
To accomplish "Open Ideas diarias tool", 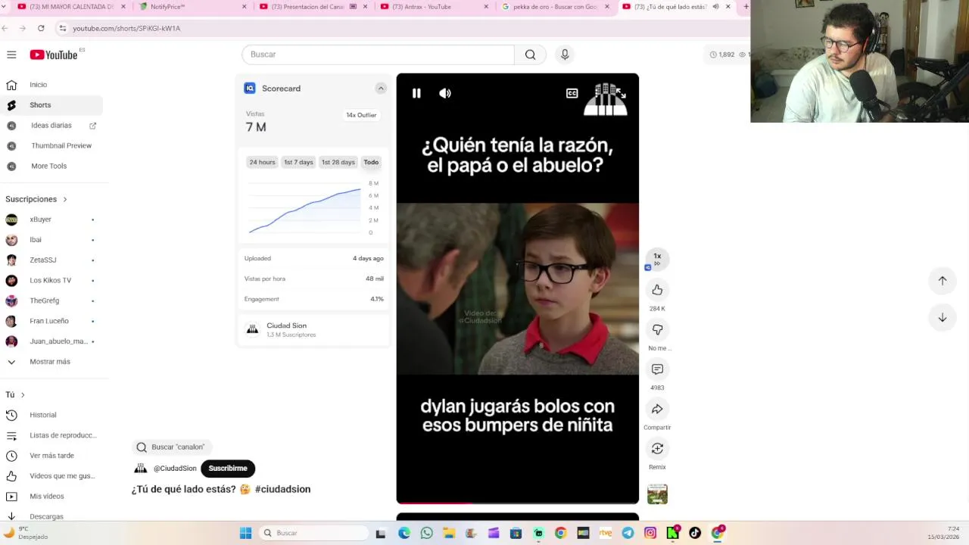I will pyautogui.click(x=51, y=126).
